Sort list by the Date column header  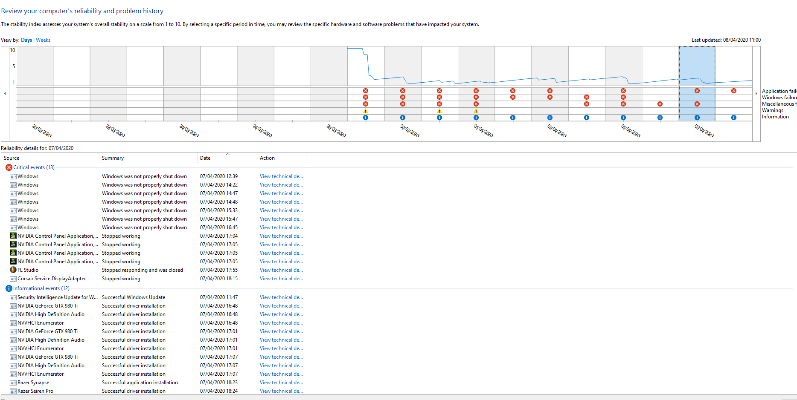pos(205,158)
